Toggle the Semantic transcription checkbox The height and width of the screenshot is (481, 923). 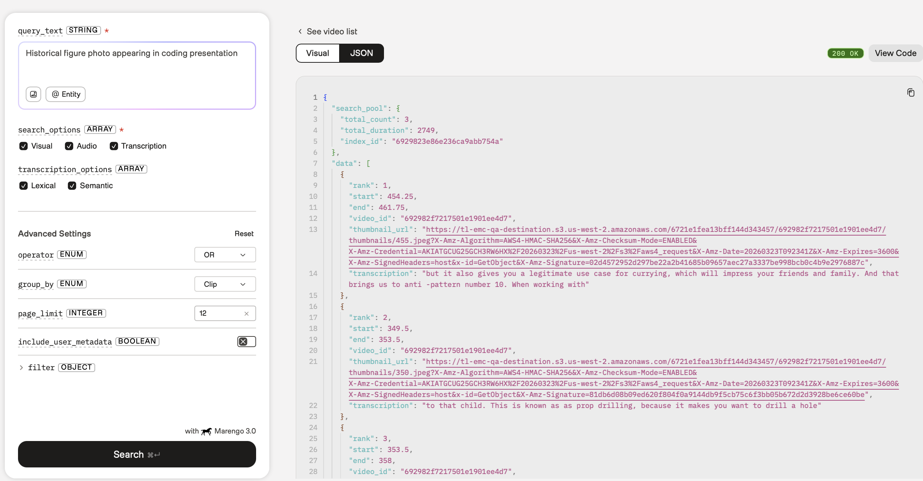pyautogui.click(x=72, y=186)
